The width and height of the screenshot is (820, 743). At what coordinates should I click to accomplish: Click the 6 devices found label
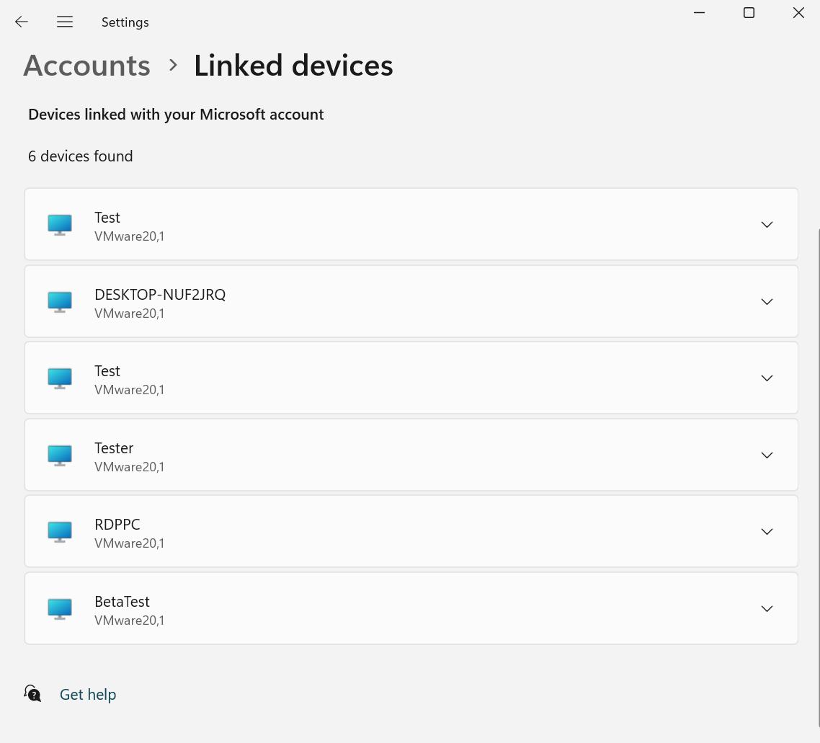(80, 156)
